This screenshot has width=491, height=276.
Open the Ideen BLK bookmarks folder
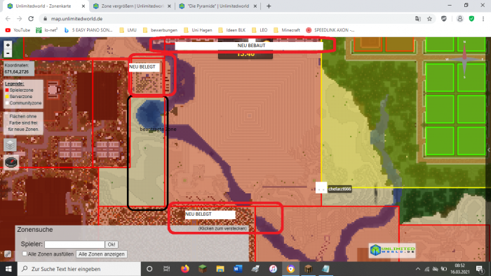232,30
